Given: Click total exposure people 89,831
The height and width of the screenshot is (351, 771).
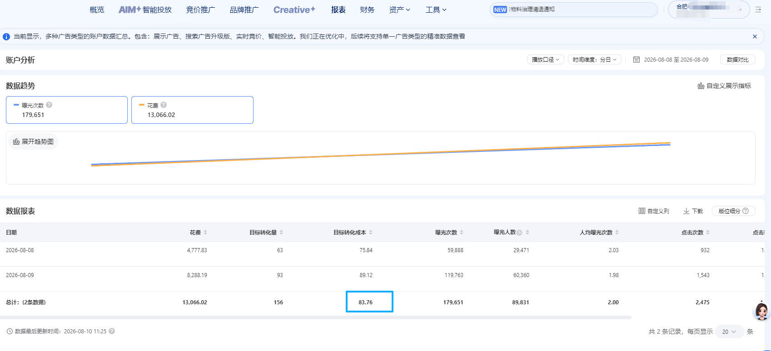Looking at the screenshot, I should [521, 302].
